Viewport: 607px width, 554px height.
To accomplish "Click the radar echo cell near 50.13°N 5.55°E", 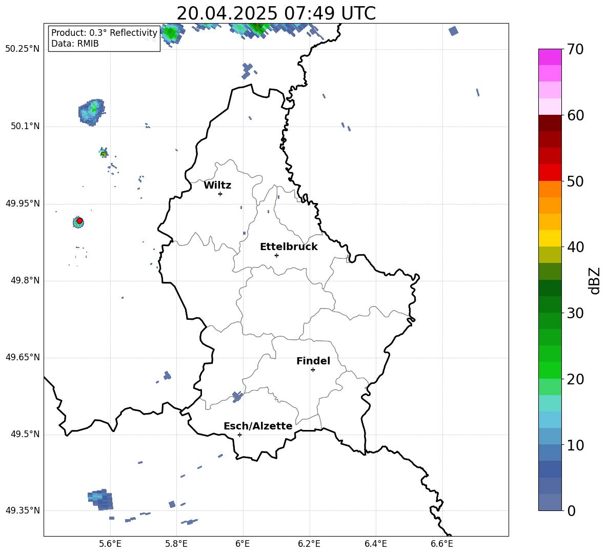I will click(92, 112).
